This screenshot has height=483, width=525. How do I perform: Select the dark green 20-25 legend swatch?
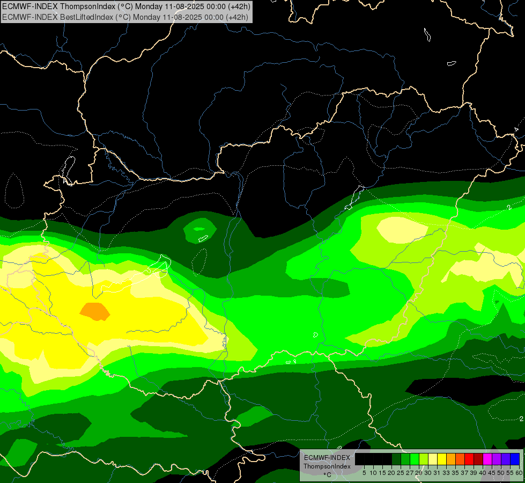coord(396,459)
